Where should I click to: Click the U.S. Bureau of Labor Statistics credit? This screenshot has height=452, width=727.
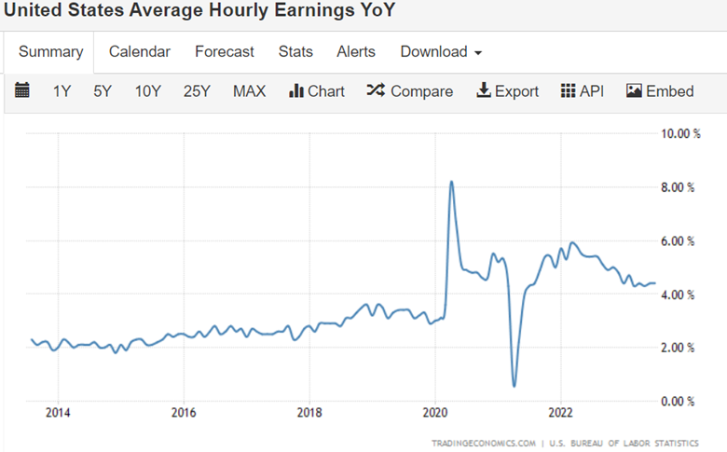point(624,444)
